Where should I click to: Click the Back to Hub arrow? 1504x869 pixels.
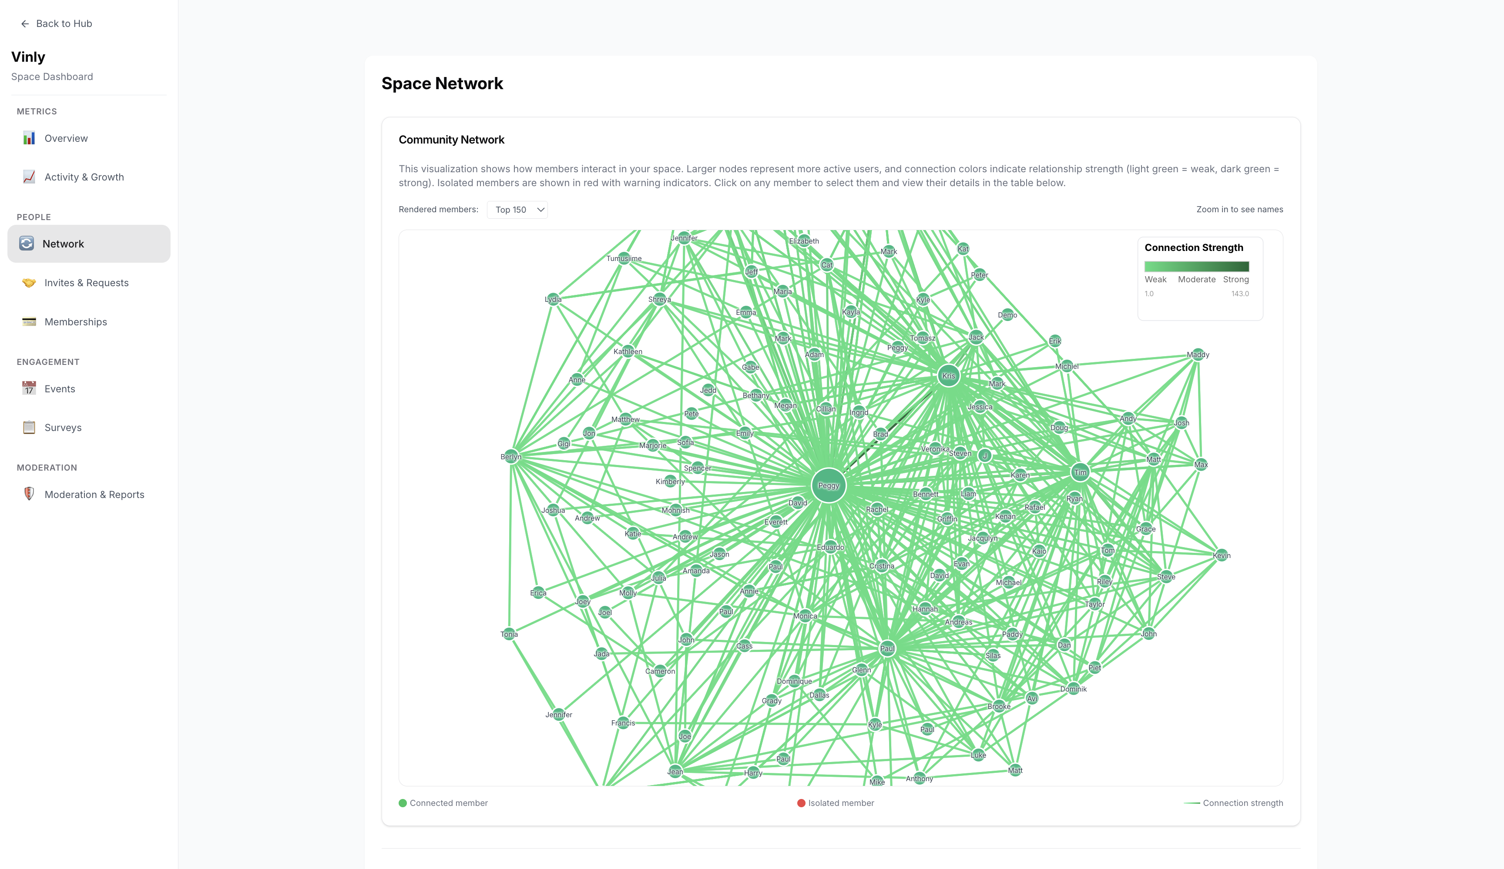24,24
